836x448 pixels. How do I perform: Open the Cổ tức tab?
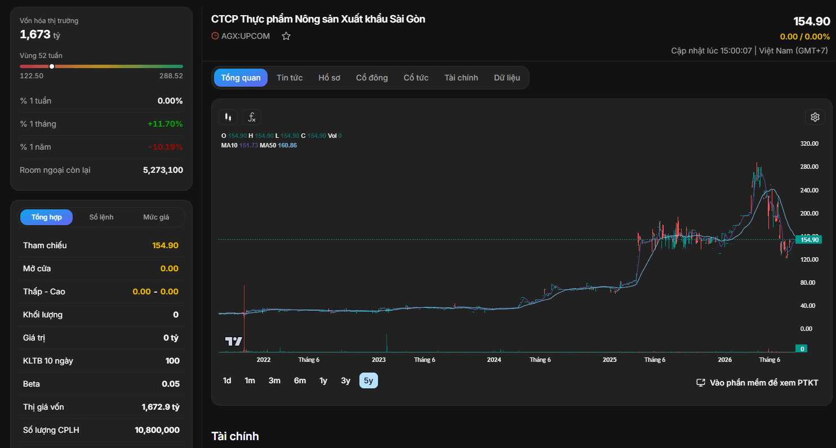click(x=416, y=78)
